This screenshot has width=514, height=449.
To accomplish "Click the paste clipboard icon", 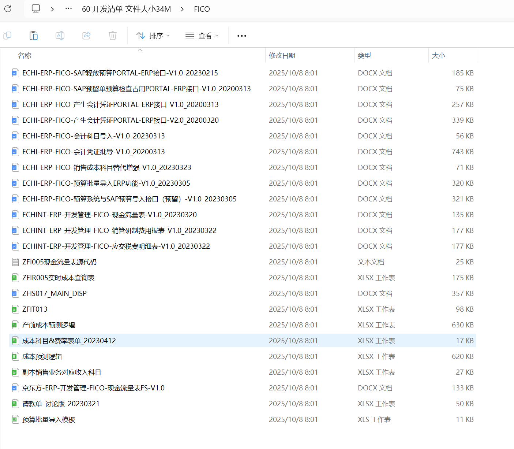I will point(34,36).
